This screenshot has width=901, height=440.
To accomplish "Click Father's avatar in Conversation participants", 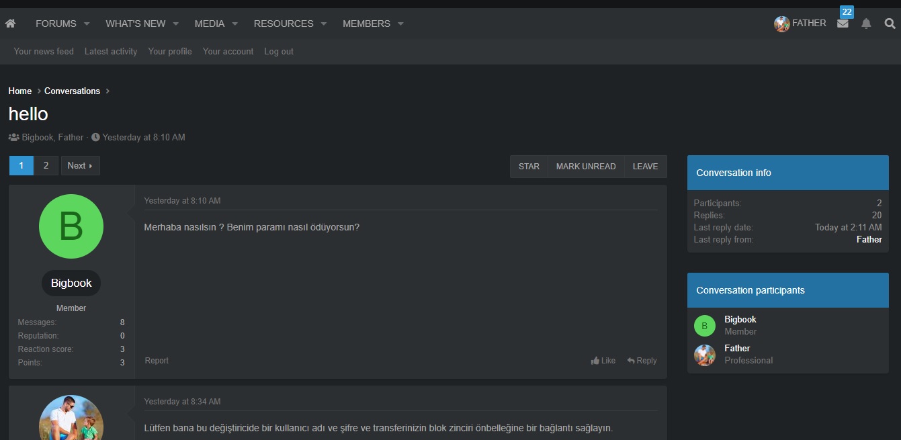I will pos(704,355).
